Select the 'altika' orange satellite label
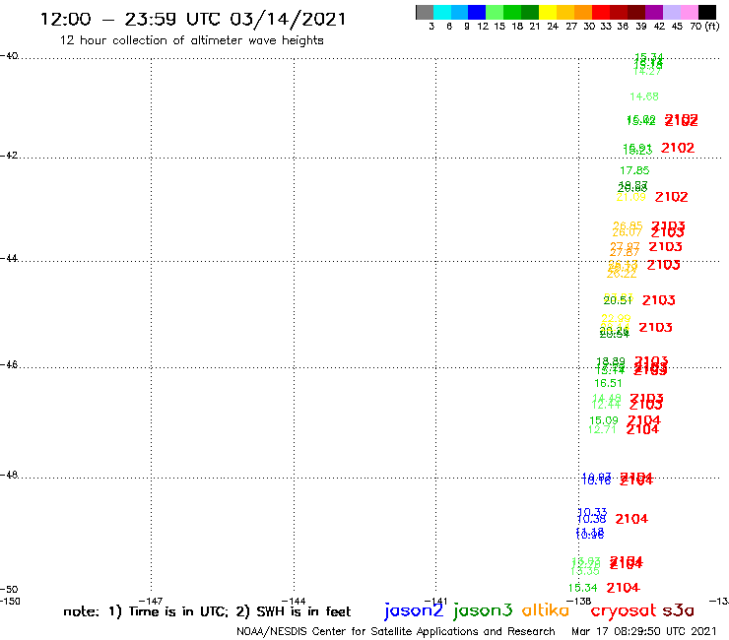The height and width of the screenshot is (640, 729). (x=545, y=610)
